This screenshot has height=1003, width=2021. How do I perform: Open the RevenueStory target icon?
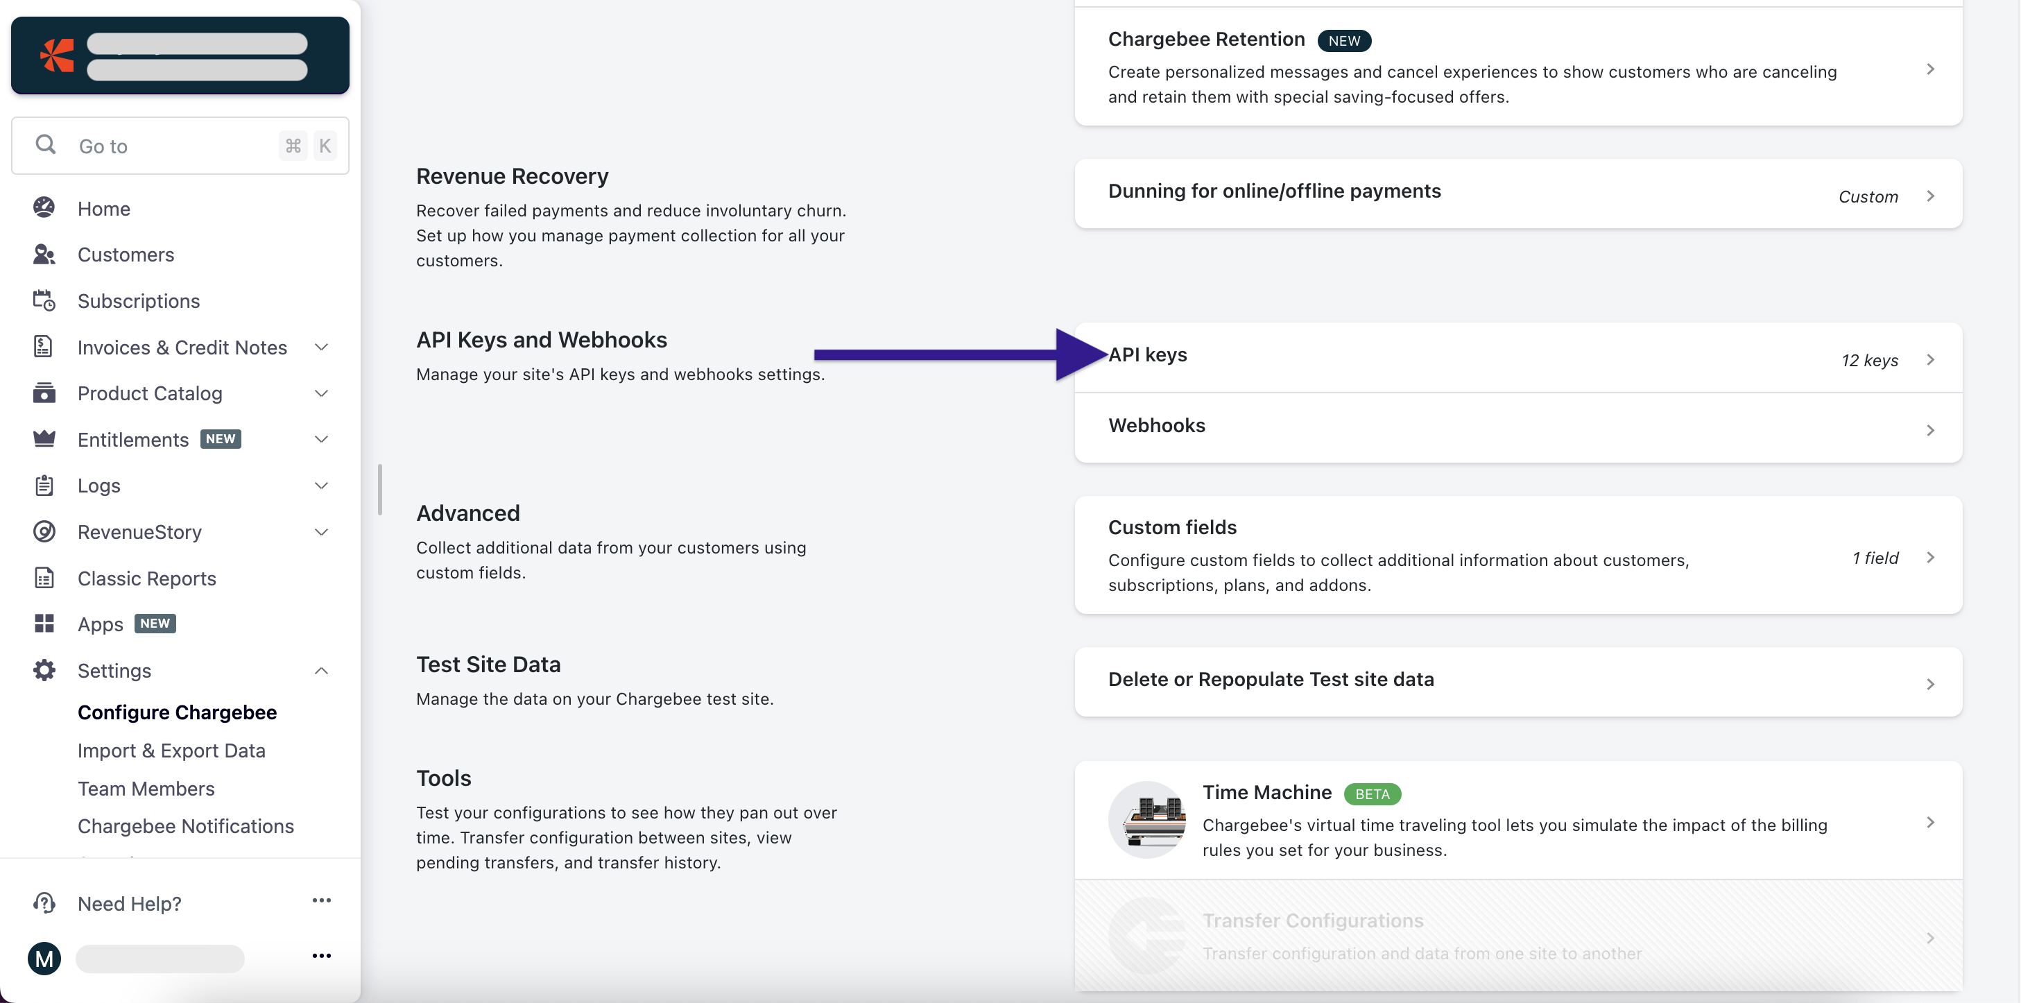[44, 531]
